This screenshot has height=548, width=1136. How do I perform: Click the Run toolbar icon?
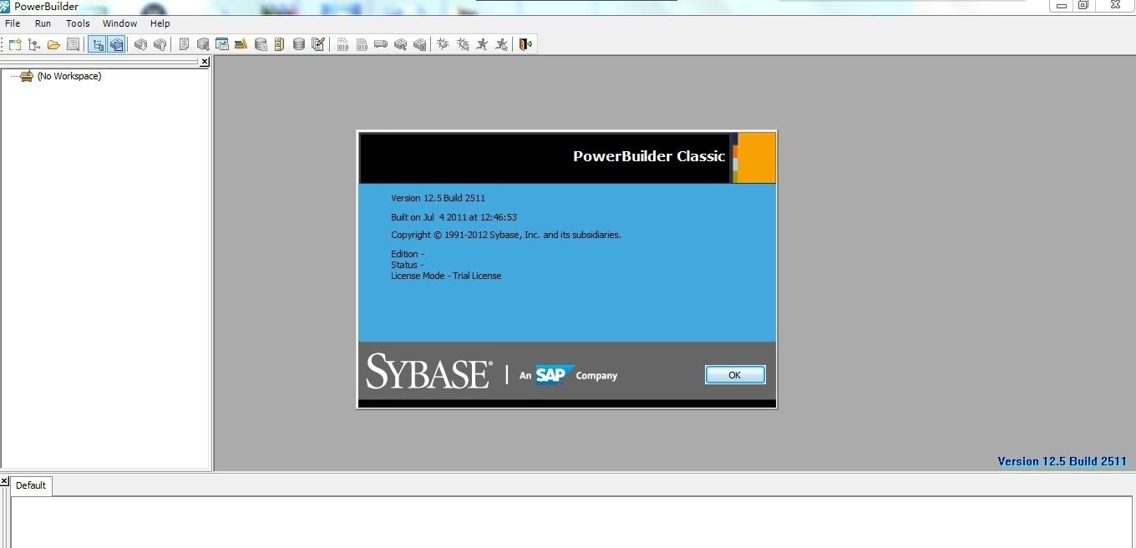coord(482,44)
